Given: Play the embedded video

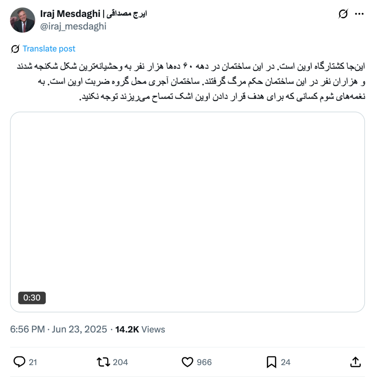Looking at the screenshot, I should [187, 212].
